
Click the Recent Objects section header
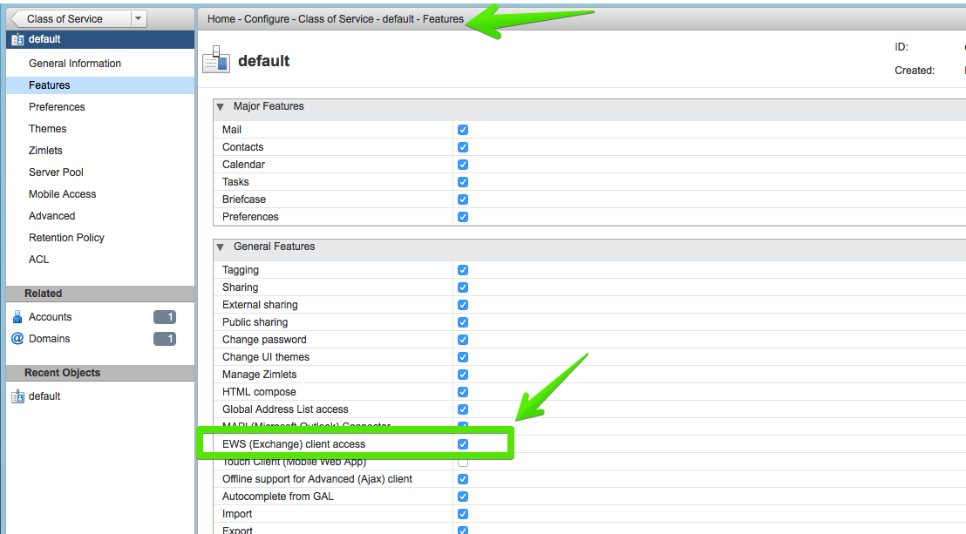[x=100, y=373]
